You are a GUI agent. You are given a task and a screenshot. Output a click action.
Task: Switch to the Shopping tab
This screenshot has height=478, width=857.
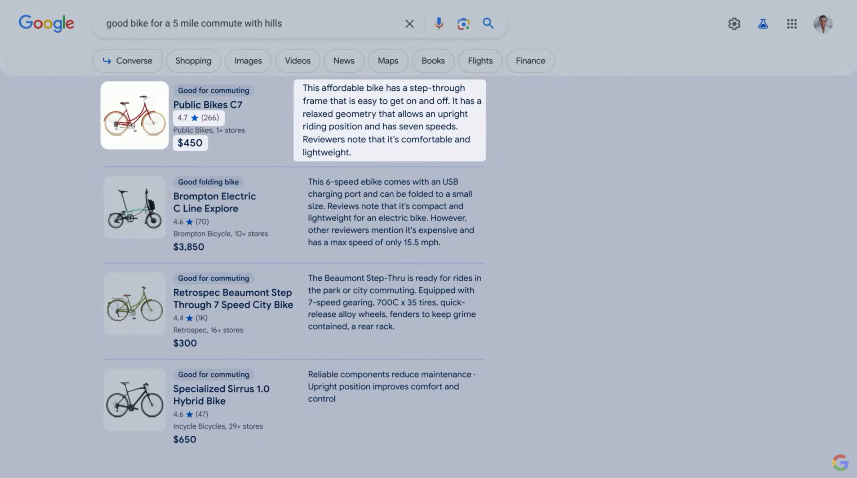coord(193,61)
